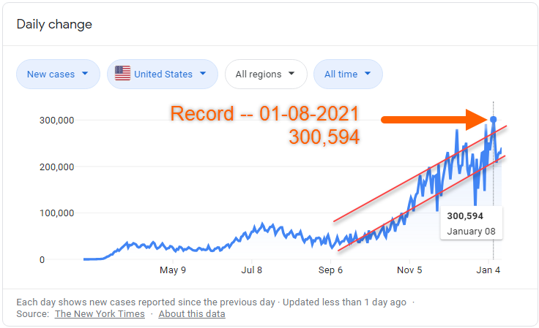The width and height of the screenshot is (539, 328).
Task: Click the Sep 6 date axis label
Action: coord(330,270)
